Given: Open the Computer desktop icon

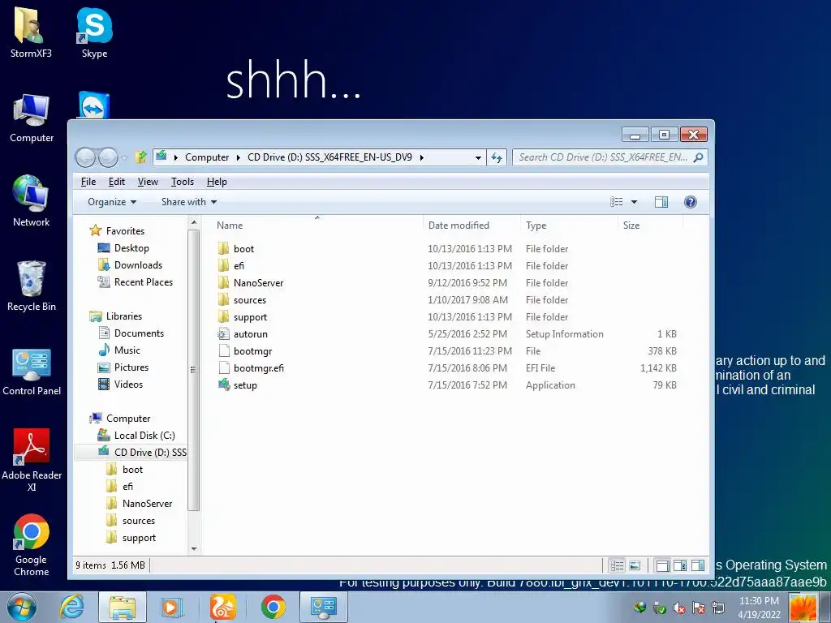Looking at the screenshot, I should pos(32,118).
